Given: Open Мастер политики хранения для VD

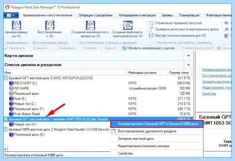Looking at the screenshot, I should [177, 36].
